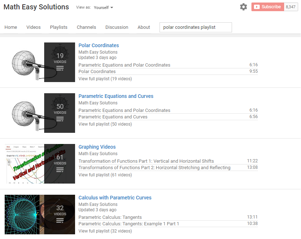Screen dimensions: 301x239
Task: Play 'Parametric Equations and Curves' 6:56 video
Action: pyautogui.click(x=168, y=117)
